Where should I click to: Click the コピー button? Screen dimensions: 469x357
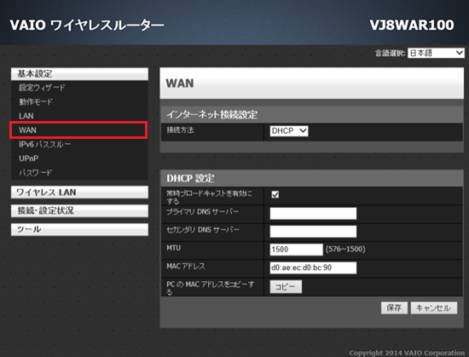pyautogui.click(x=286, y=287)
